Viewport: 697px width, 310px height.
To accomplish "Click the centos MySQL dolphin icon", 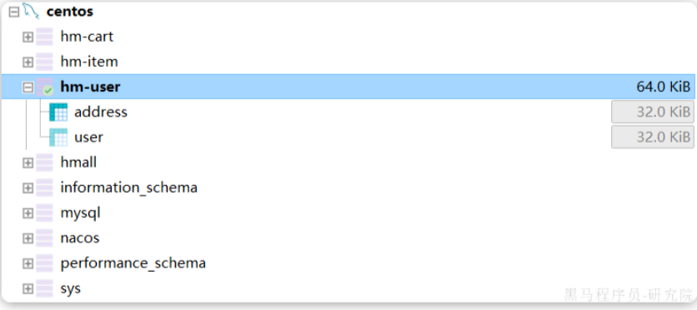I will click(x=31, y=11).
